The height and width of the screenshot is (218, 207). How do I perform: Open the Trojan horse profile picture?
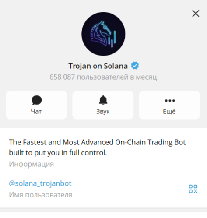(103, 34)
